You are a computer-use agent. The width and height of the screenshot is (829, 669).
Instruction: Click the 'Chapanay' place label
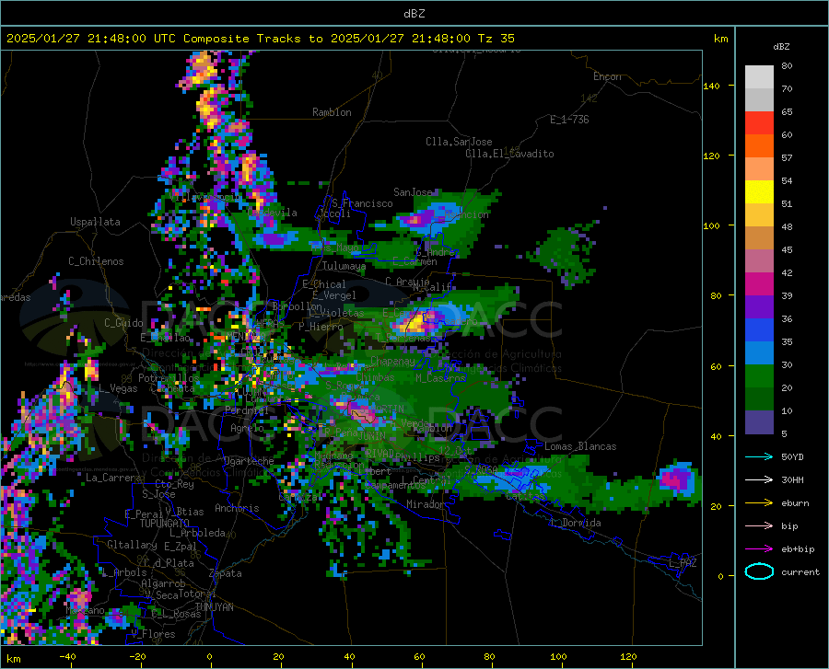[392, 361]
